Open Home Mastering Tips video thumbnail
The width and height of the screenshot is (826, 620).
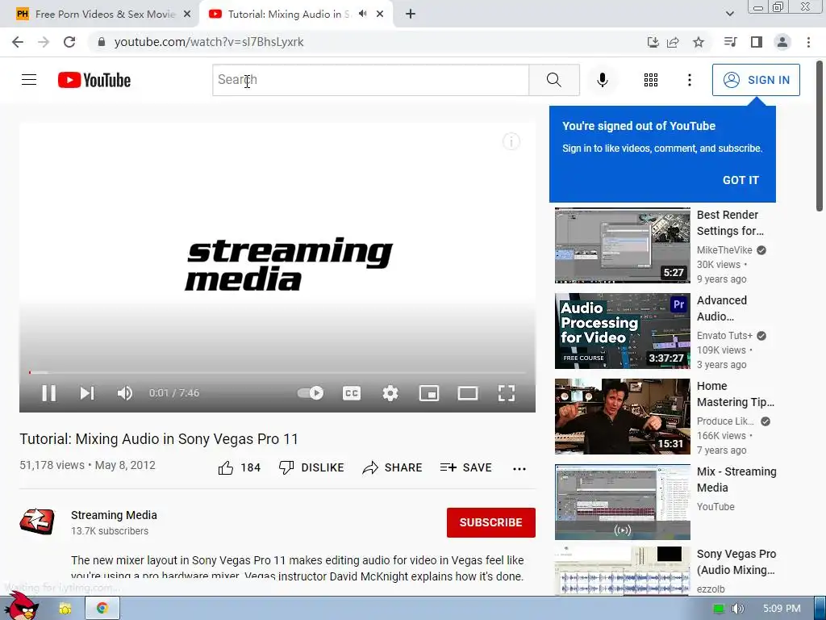pos(622,417)
